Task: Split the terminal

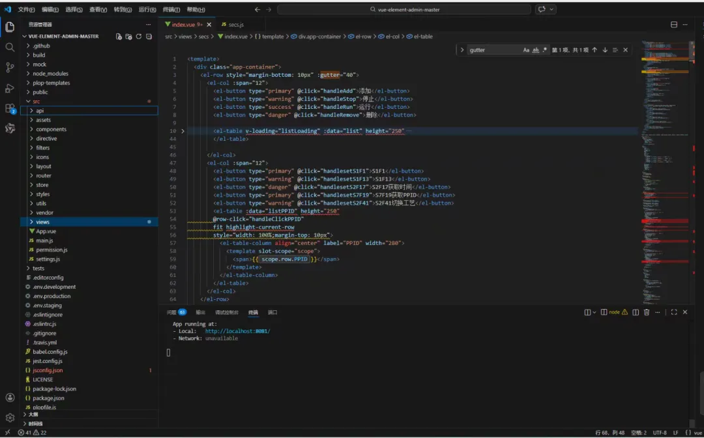Action: pyautogui.click(x=636, y=312)
